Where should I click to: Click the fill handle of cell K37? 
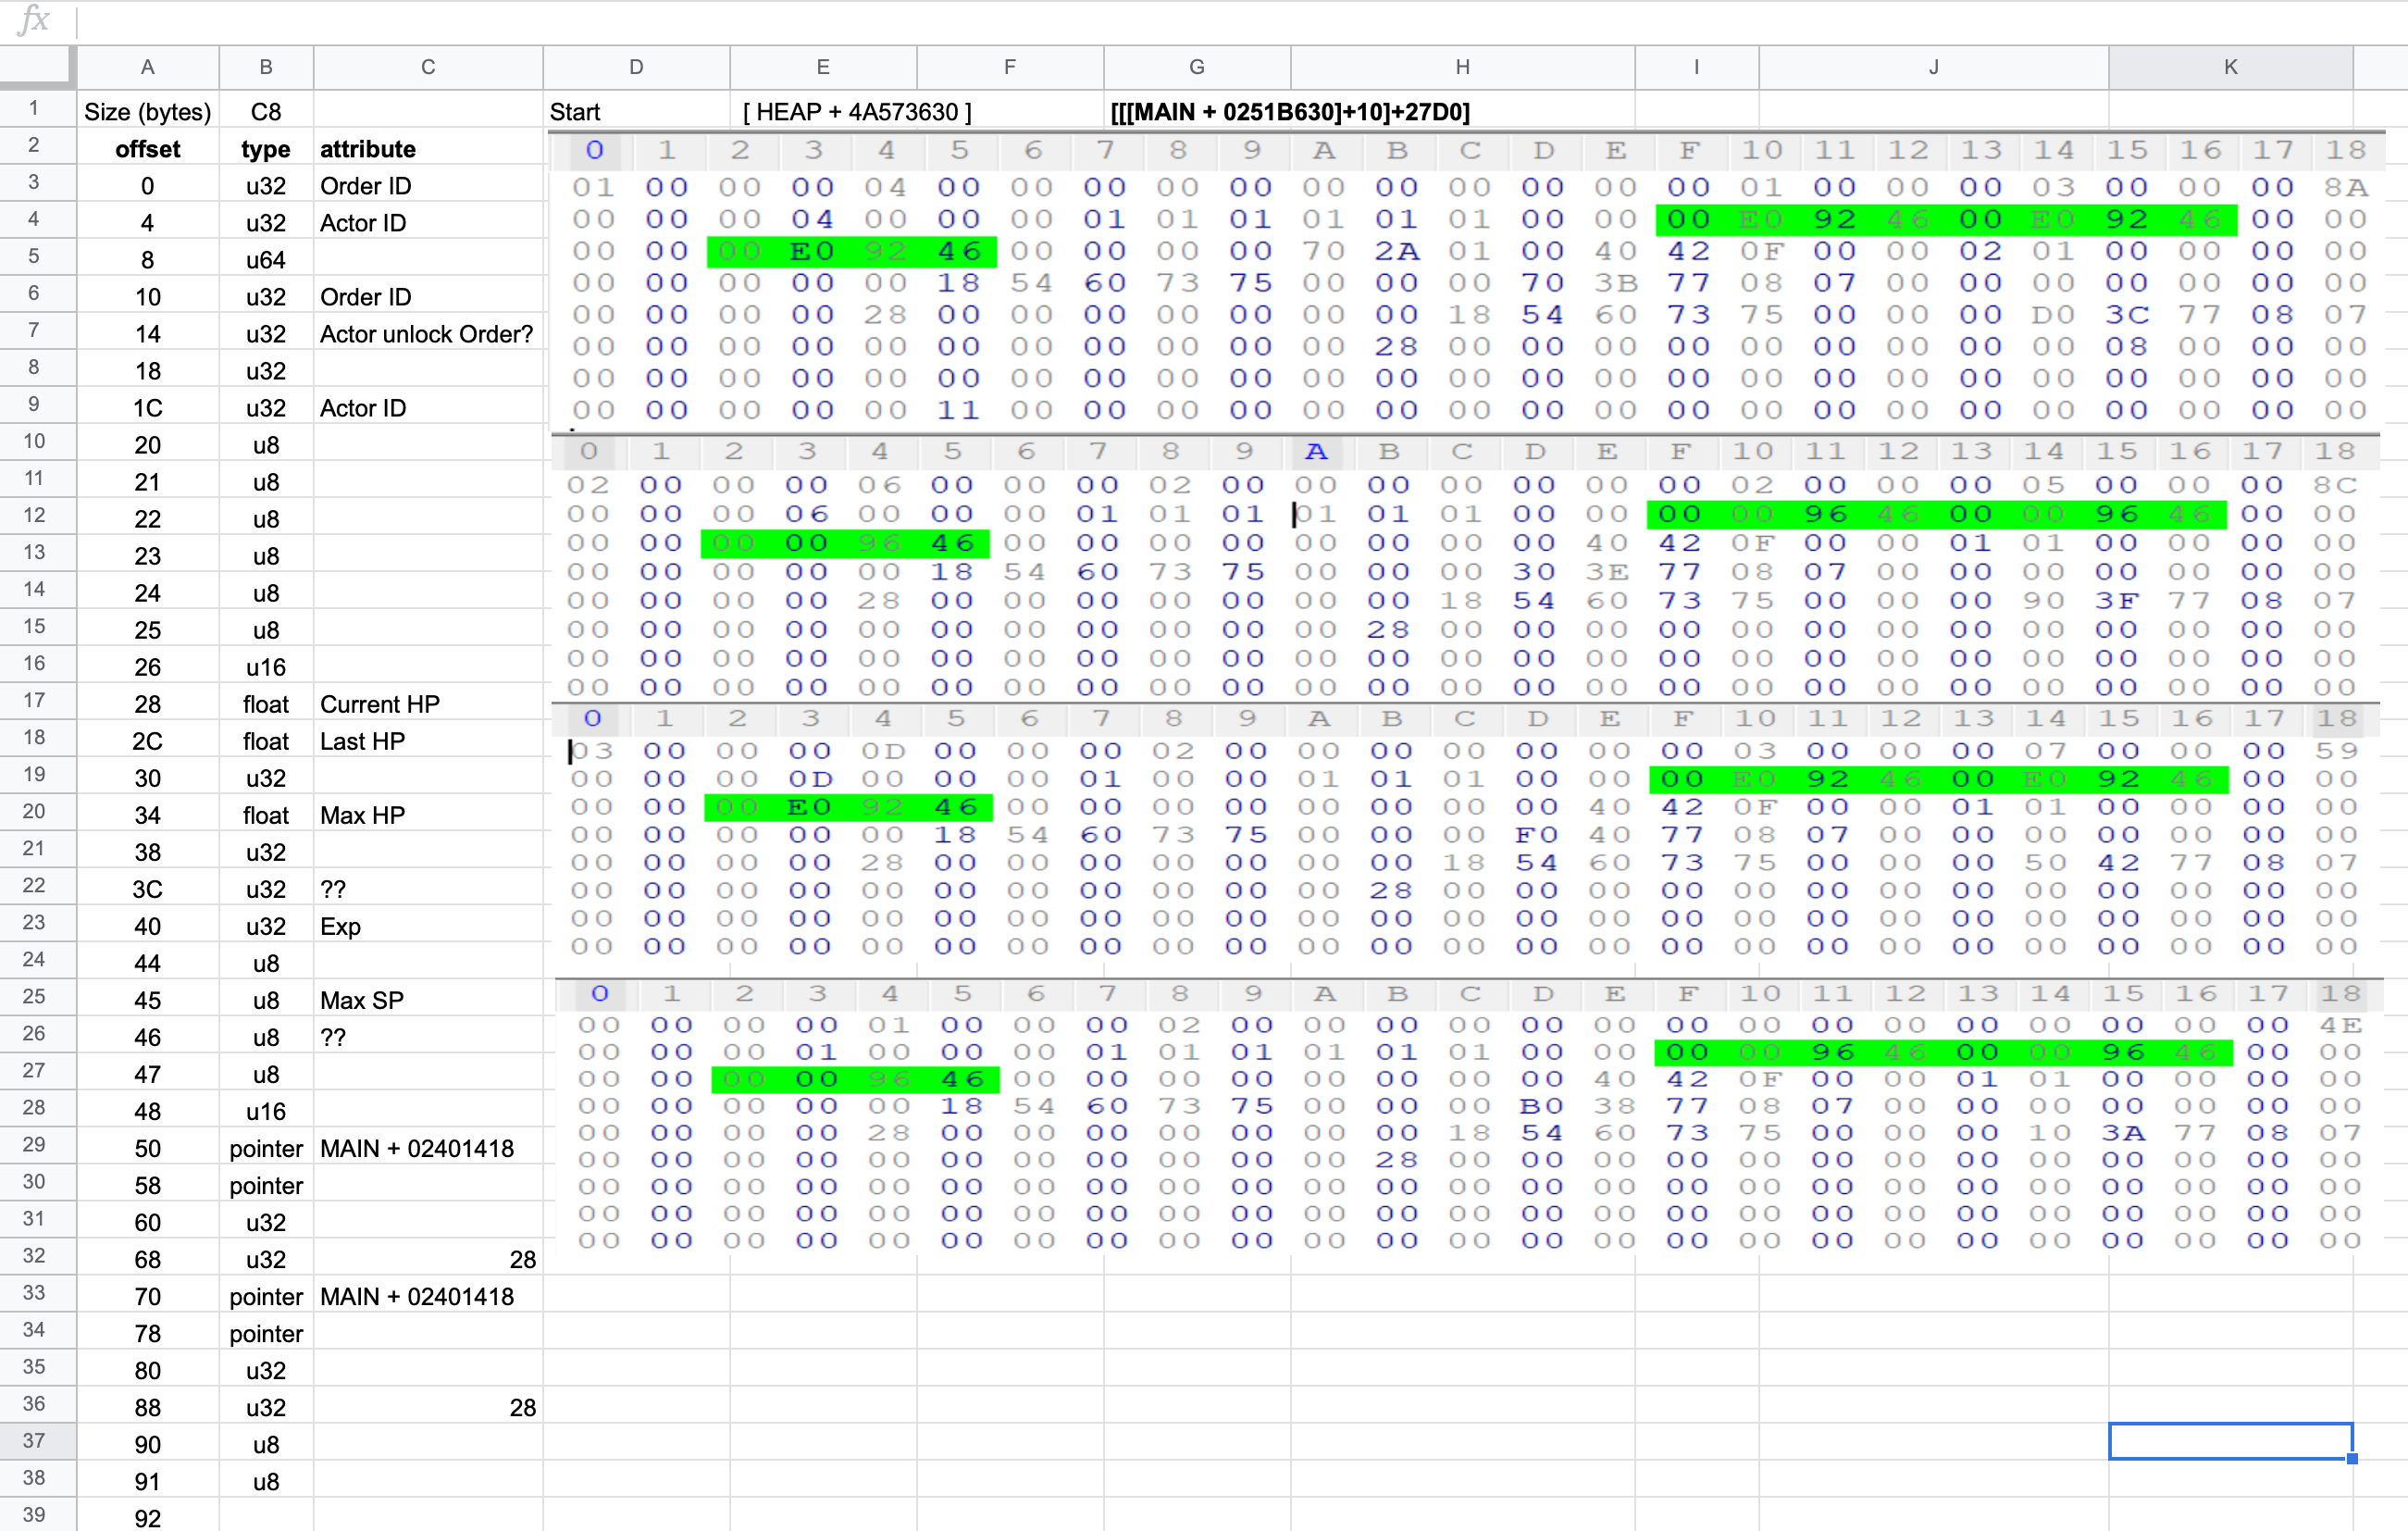tap(2352, 1458)
